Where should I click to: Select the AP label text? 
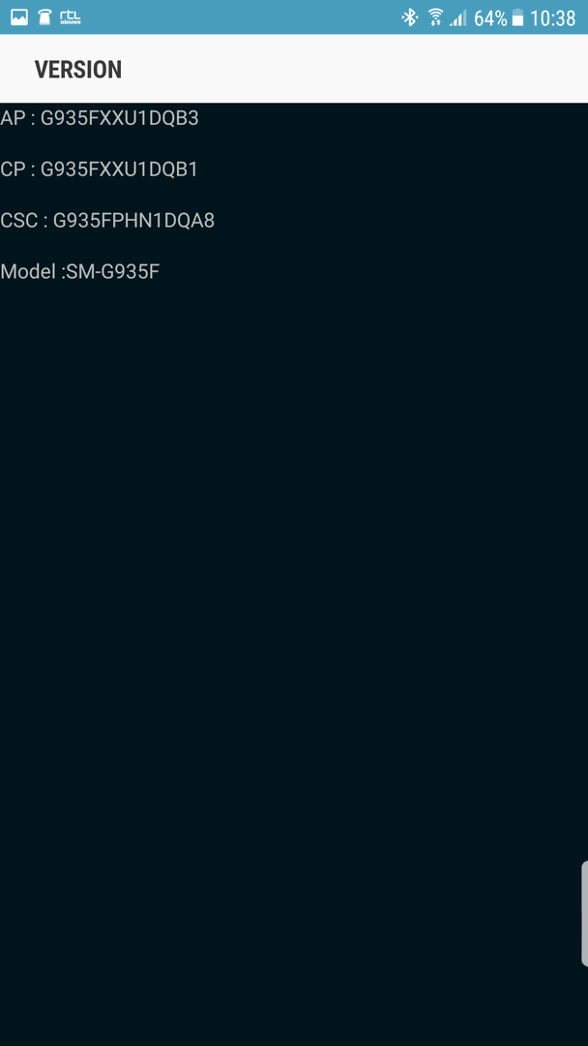pyautogui.click(x=12, y=118)
